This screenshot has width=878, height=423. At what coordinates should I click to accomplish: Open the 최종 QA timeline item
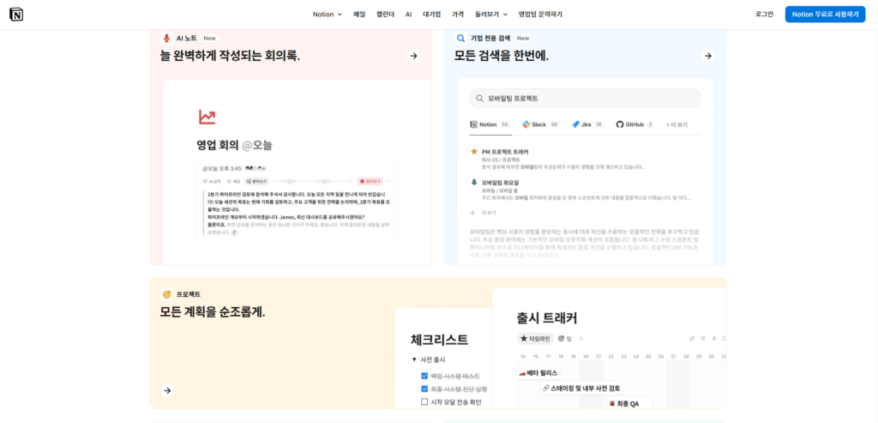click(x=629, y=402)
